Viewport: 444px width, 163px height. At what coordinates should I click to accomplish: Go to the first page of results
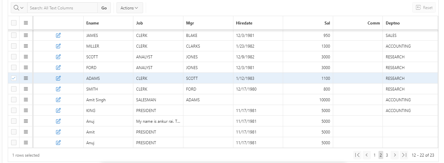point(357,155)
